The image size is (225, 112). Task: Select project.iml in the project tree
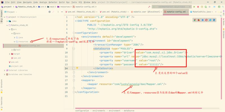16,66
